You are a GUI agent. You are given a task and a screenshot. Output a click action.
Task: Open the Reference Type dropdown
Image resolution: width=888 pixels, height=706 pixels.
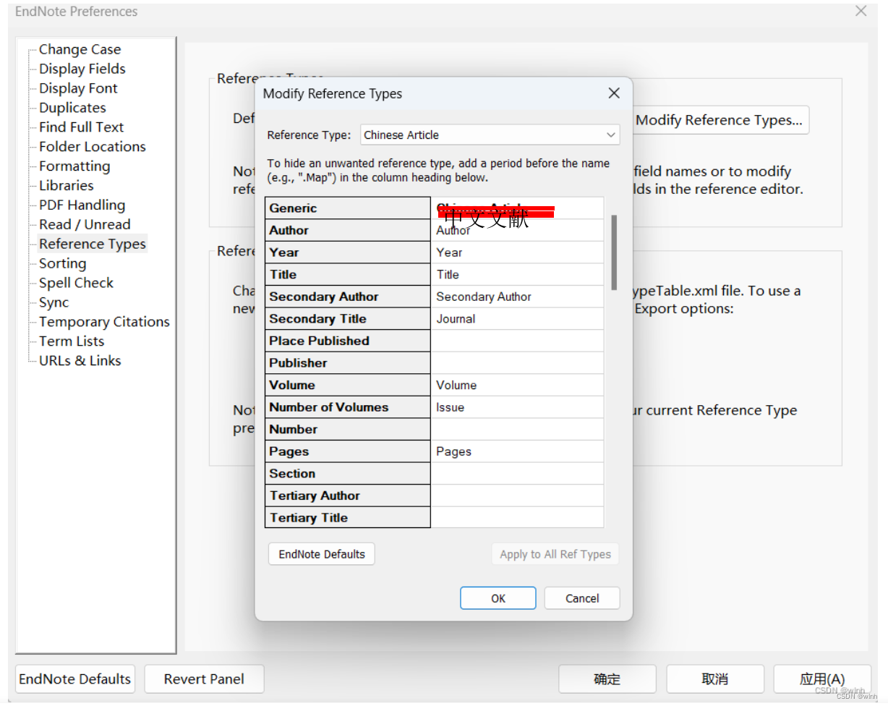(x=490, y=135)
